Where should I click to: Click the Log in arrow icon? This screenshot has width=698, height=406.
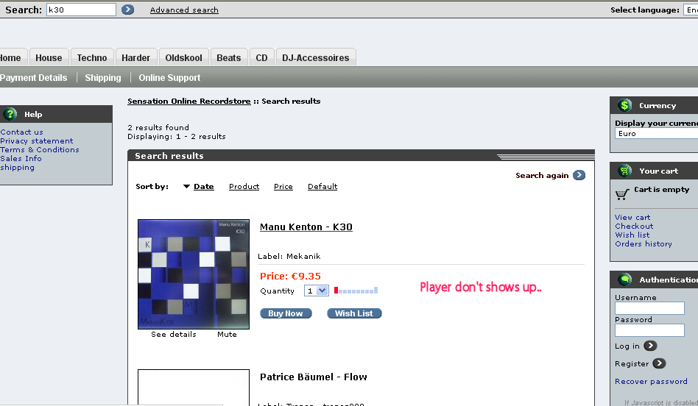pyautogui.click(x=650, y=346)
